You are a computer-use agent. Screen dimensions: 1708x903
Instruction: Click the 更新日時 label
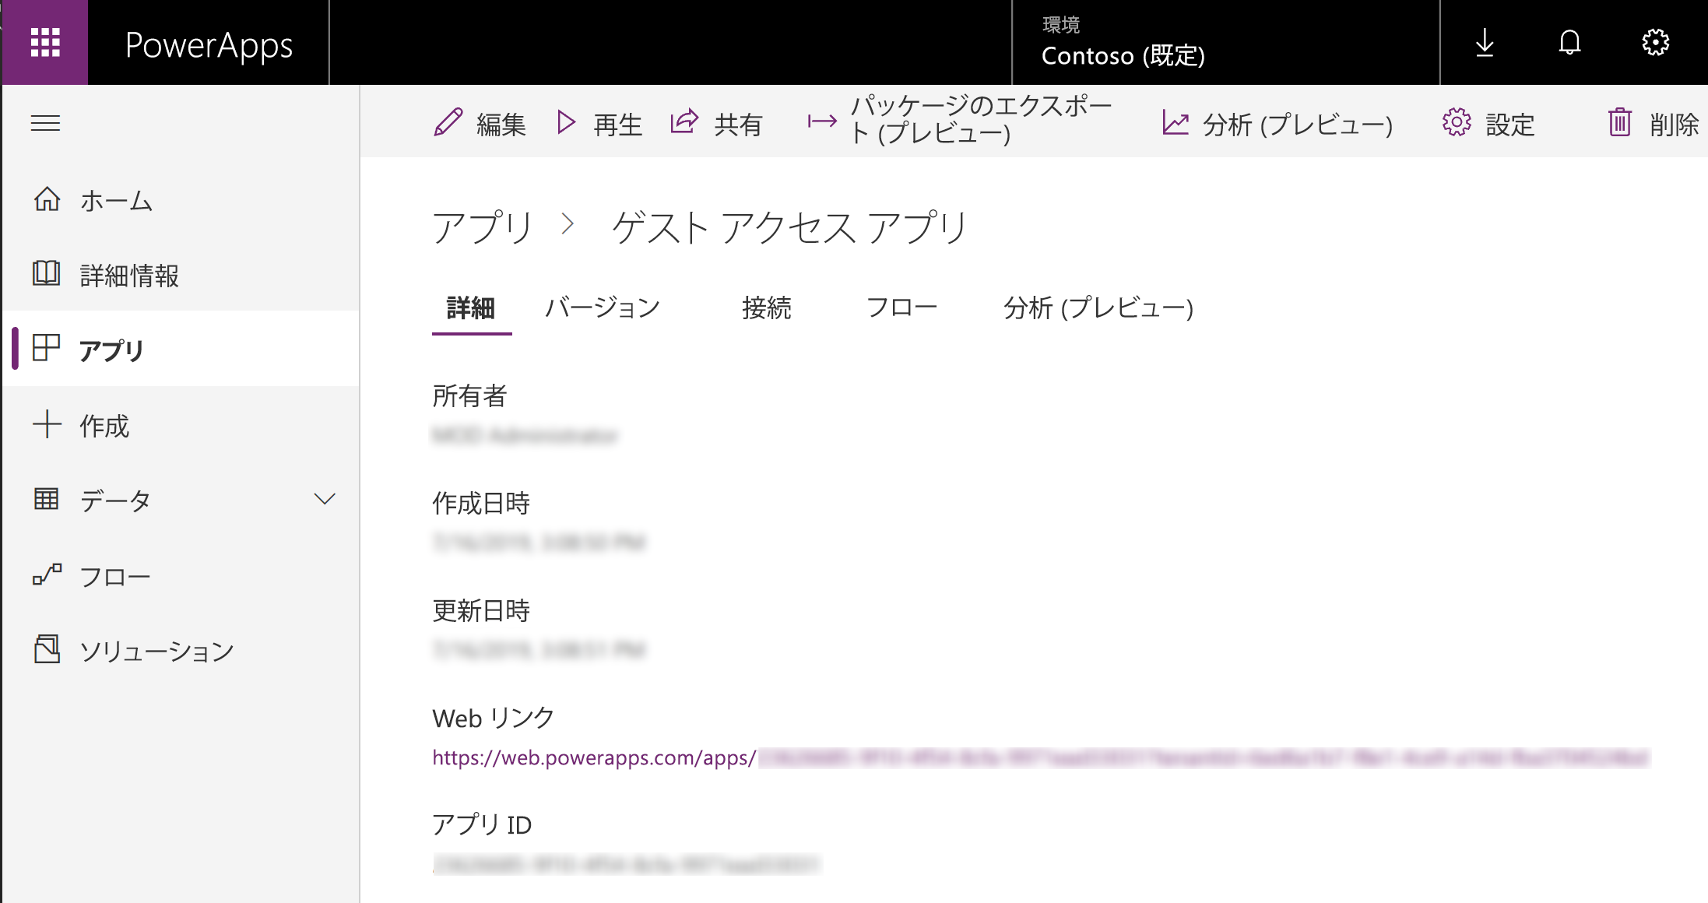[481, 610]
